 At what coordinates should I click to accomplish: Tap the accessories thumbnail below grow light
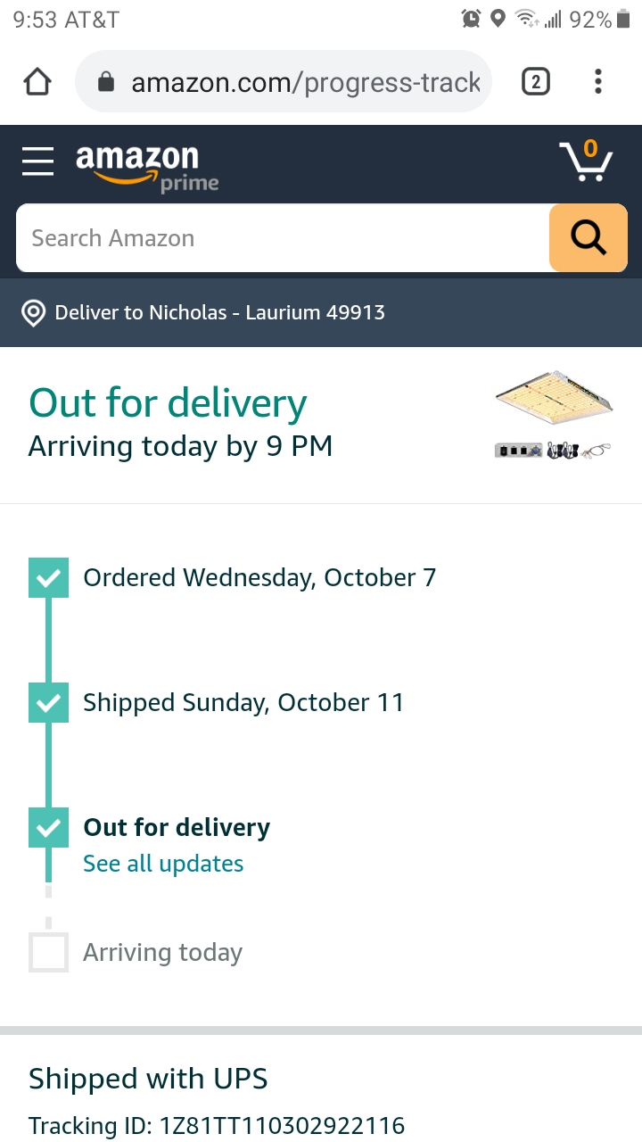tap(554, 451)
